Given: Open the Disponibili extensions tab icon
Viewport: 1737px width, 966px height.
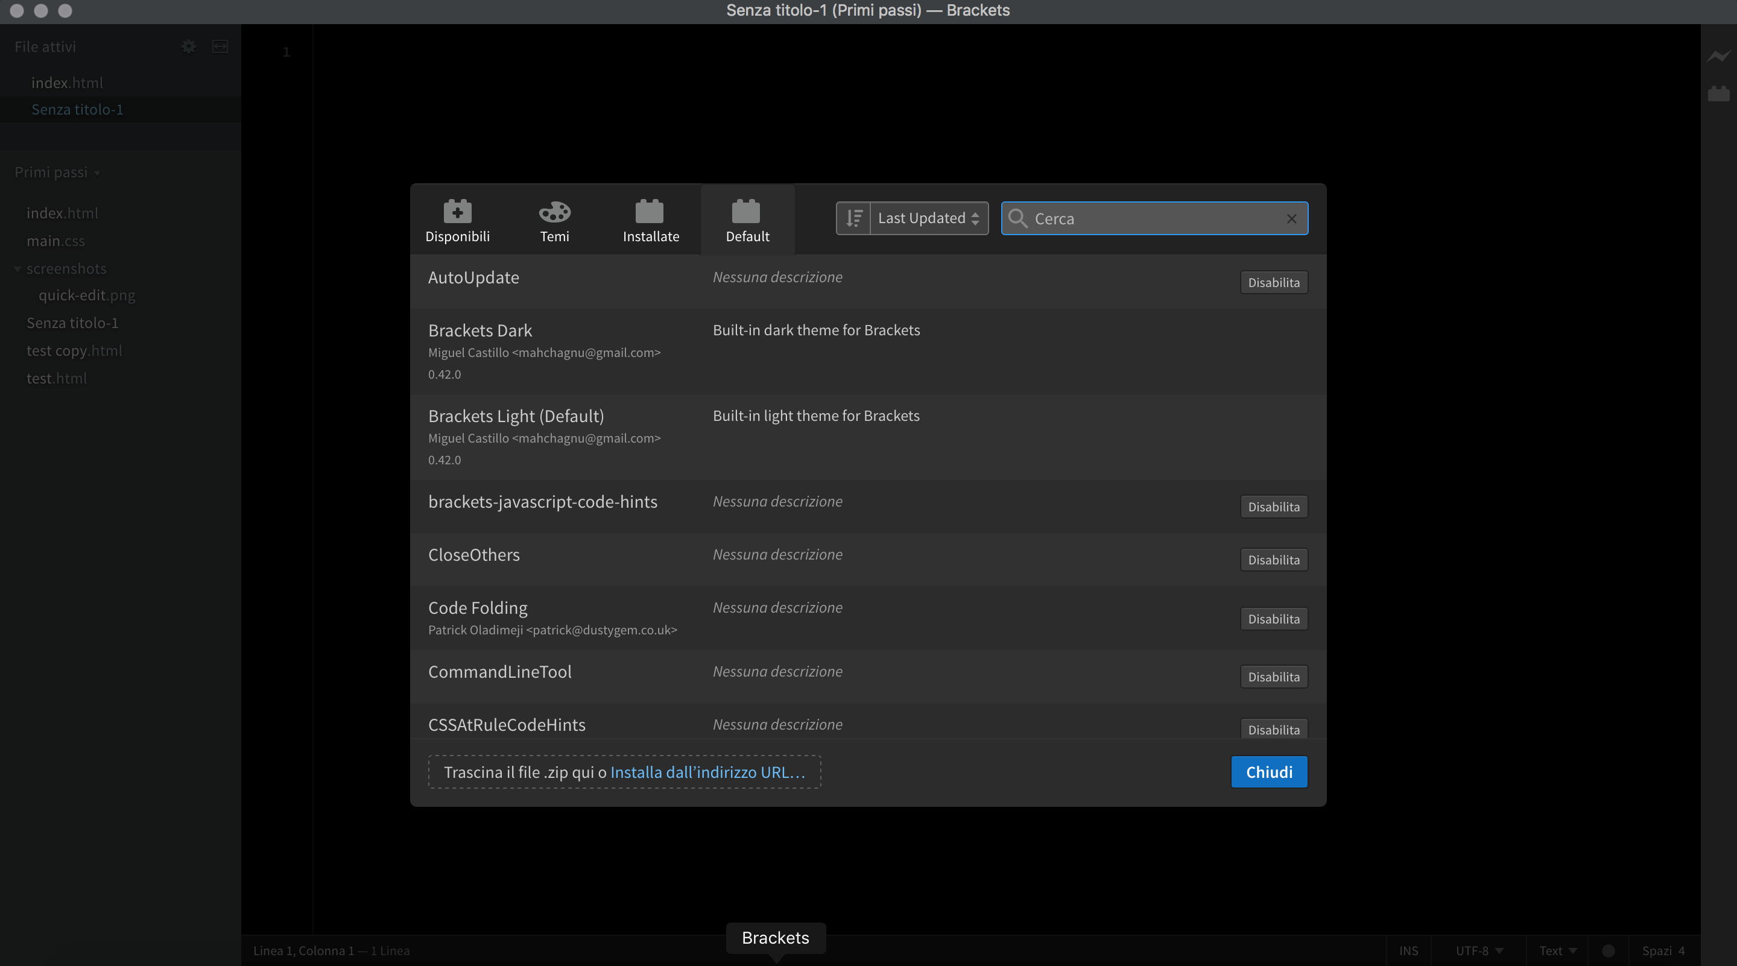Looking at the screenshot, I should click(457, 212).
